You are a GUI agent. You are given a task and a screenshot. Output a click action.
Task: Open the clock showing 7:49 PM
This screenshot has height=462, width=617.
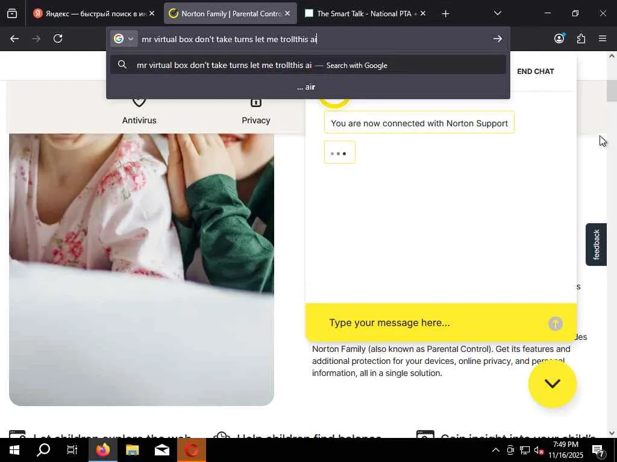[x=566, y=450]
